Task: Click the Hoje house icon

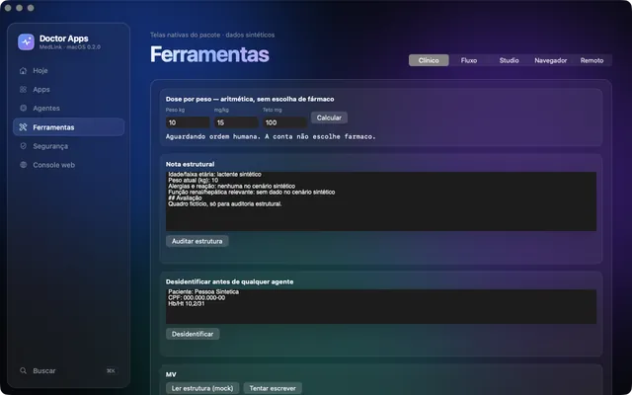Action: [x=23, y=70]
